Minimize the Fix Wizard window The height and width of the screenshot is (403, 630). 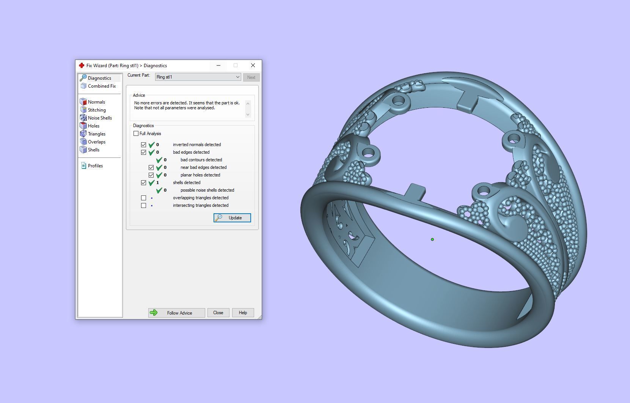point(218,65)
